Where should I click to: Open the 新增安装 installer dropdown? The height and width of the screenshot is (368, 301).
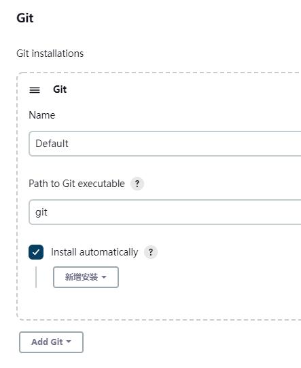86,277
